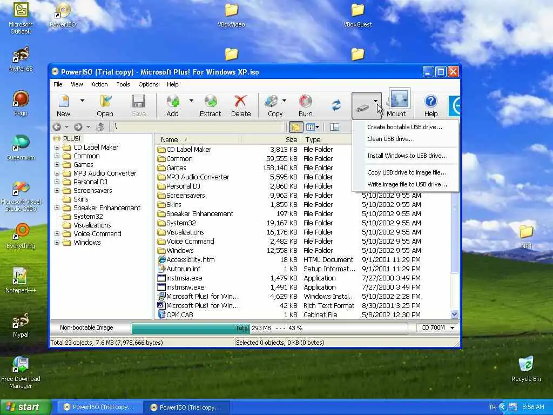The image size is (553, 415).
Task: Choose Write image file to USB drive
Action: (x=405, y=184)
